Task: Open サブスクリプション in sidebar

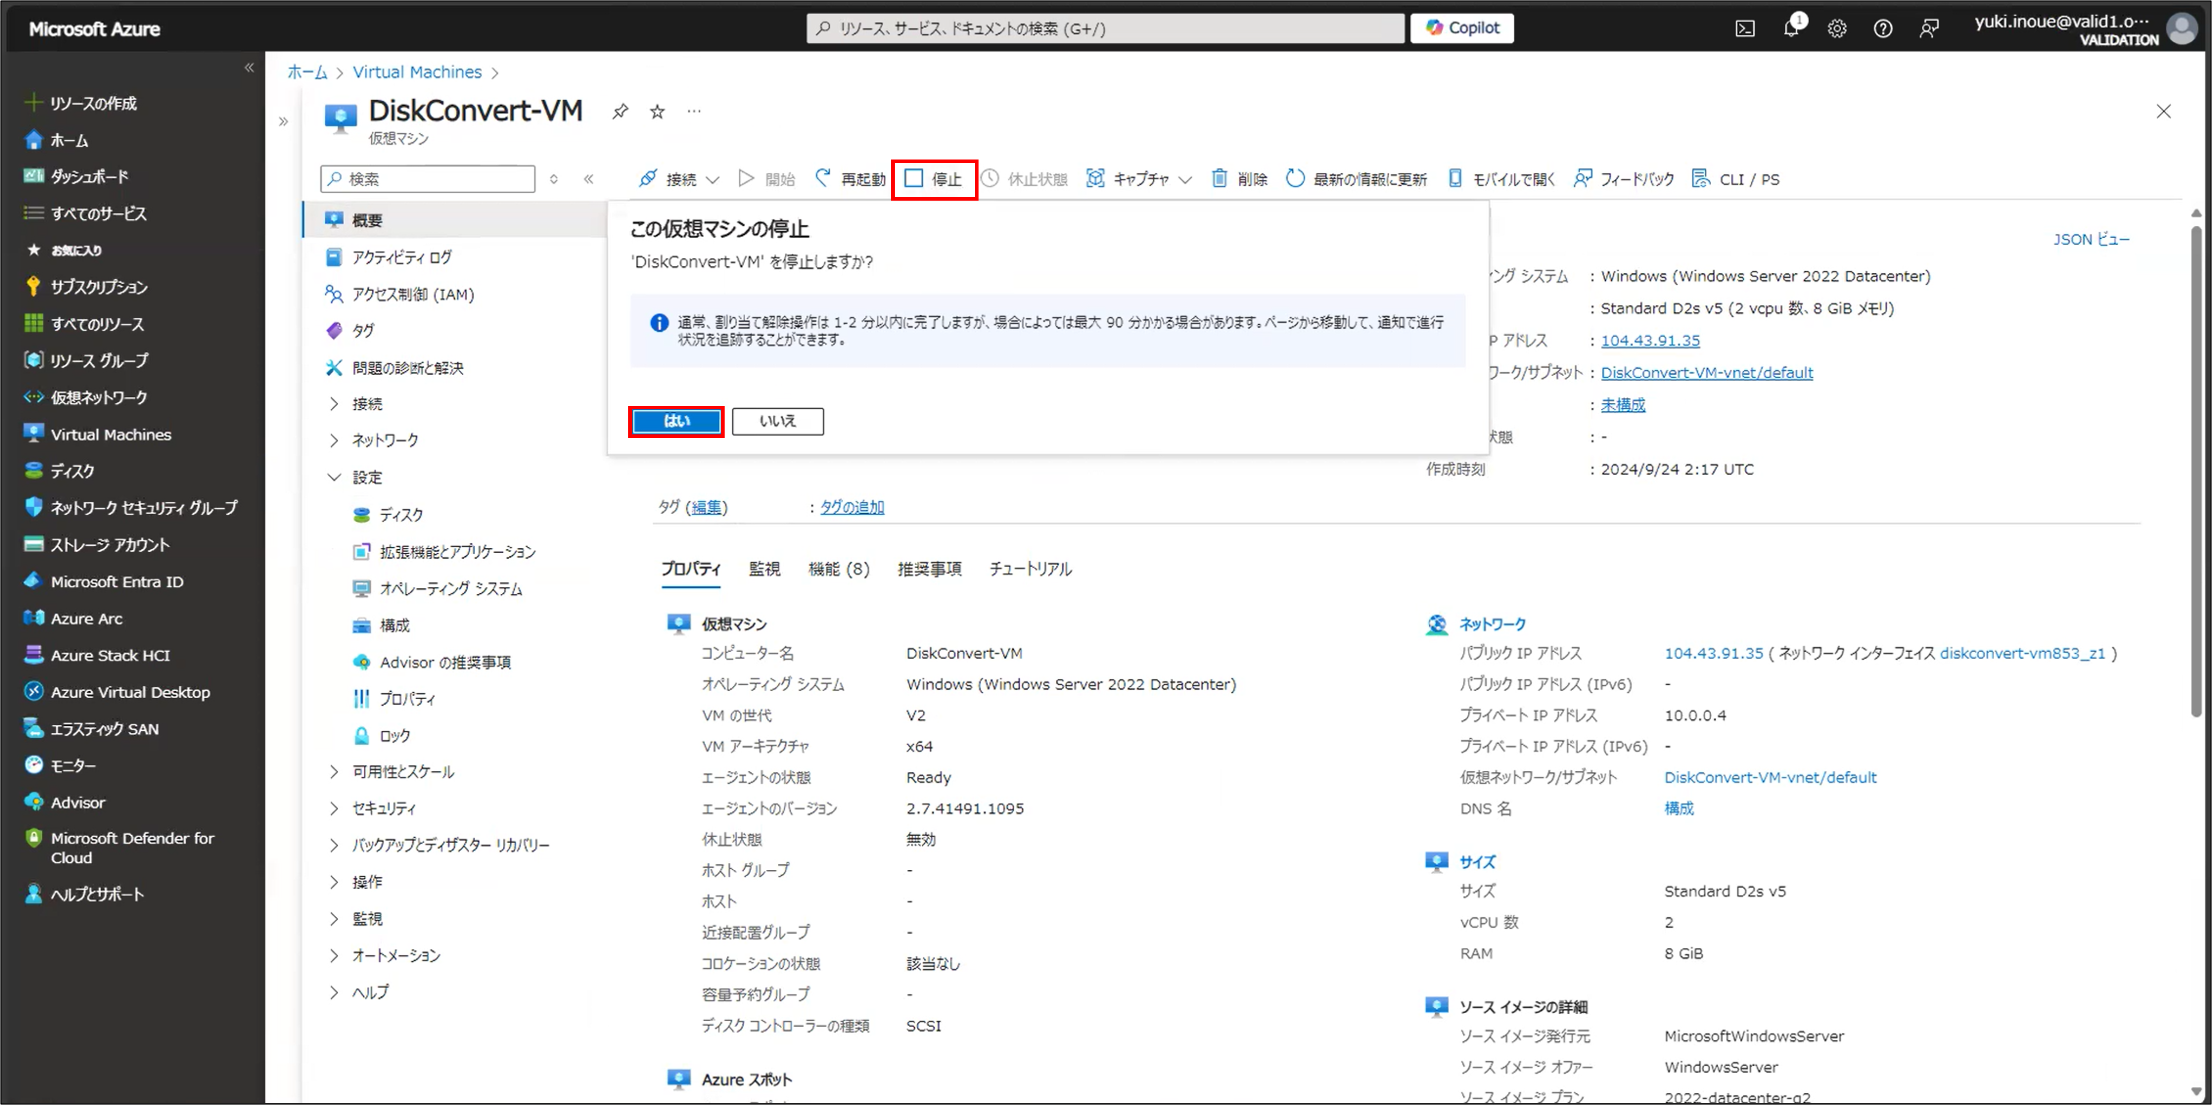Action: point(86,287)
